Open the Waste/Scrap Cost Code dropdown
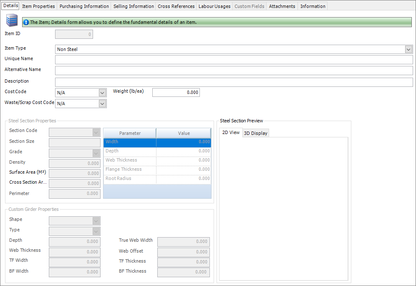Viewport: 416px width, 286px height. click(x=102, y=104)
